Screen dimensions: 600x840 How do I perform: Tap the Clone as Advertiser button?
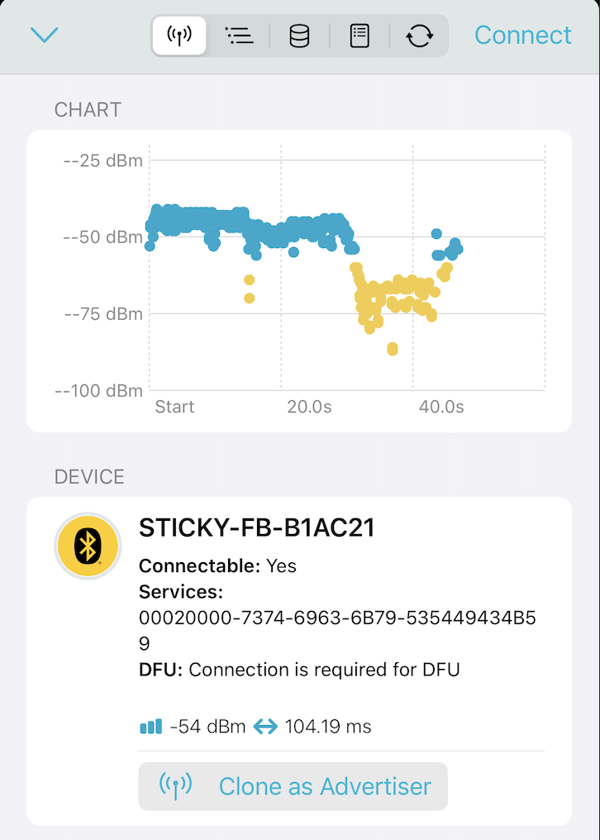[293, 786]
